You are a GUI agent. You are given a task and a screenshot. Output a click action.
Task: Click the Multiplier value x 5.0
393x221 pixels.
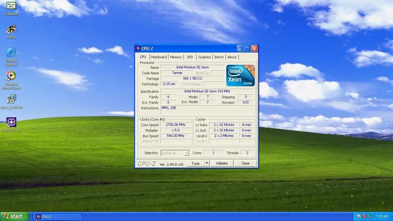[176, 130]
